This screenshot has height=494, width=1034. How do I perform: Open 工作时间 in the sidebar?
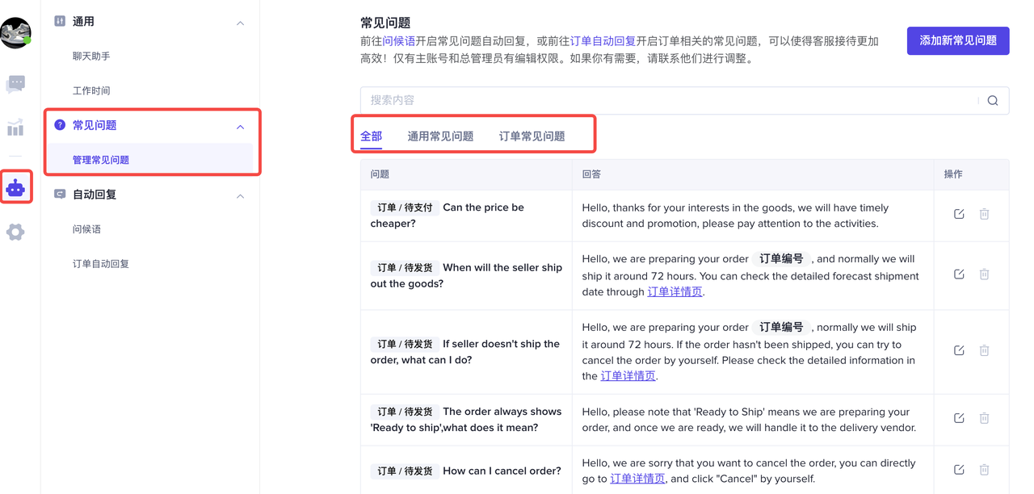point(91,91)
